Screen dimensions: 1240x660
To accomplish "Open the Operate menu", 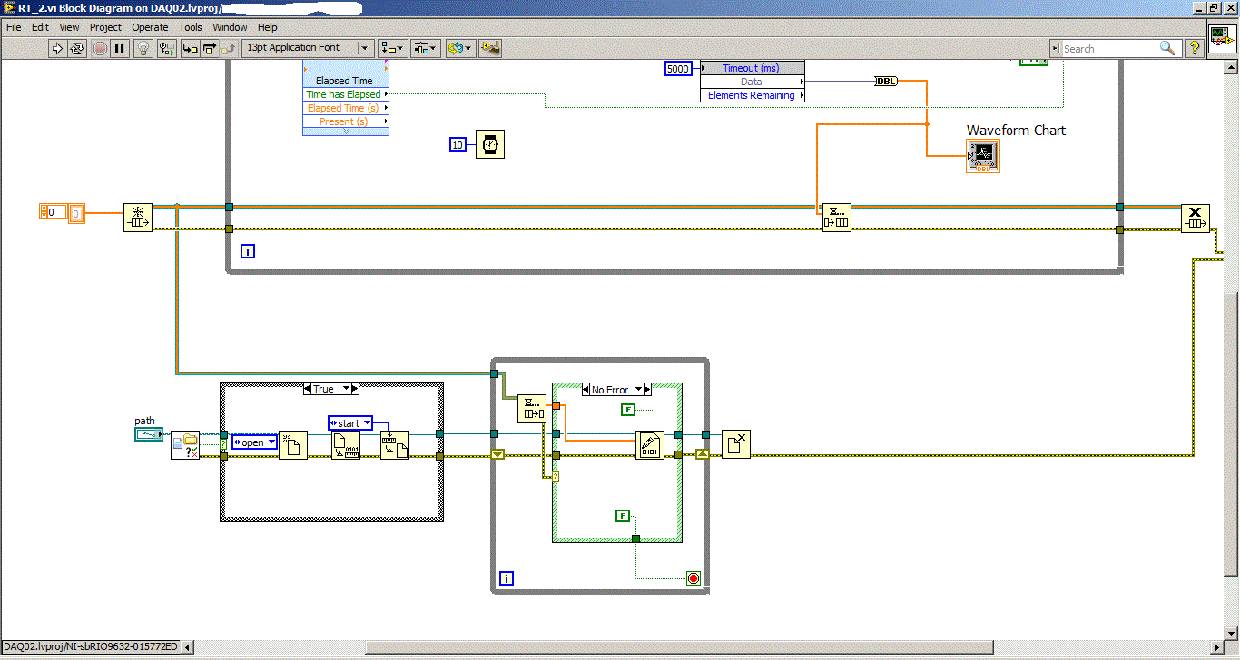I will pos(150,27).
